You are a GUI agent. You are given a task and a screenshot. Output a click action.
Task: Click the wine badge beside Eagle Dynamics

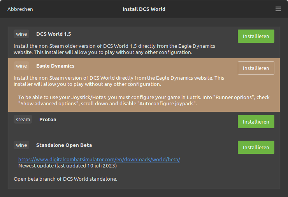coord(21,66)
